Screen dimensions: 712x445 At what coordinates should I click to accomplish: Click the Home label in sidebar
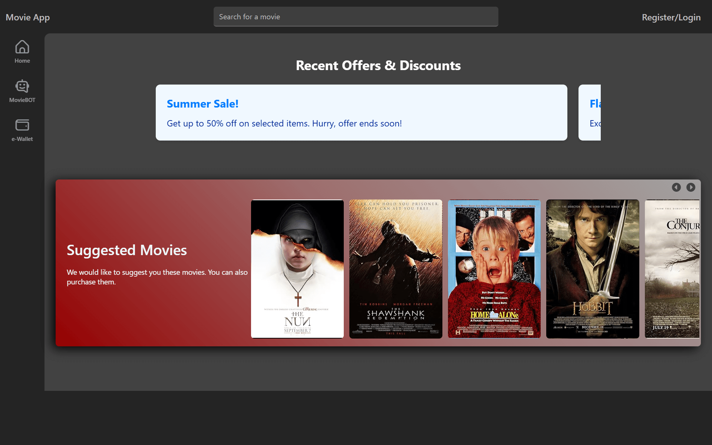coord(22,61)
